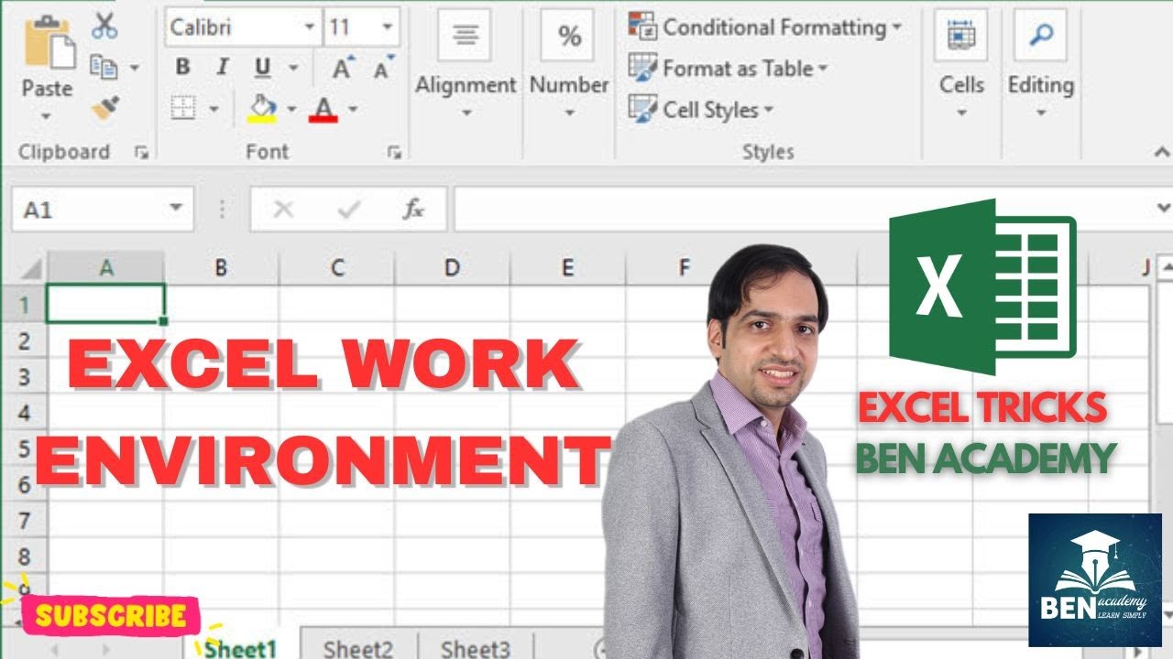
Task: Open Format as Table menu
Action: (729, 69)
